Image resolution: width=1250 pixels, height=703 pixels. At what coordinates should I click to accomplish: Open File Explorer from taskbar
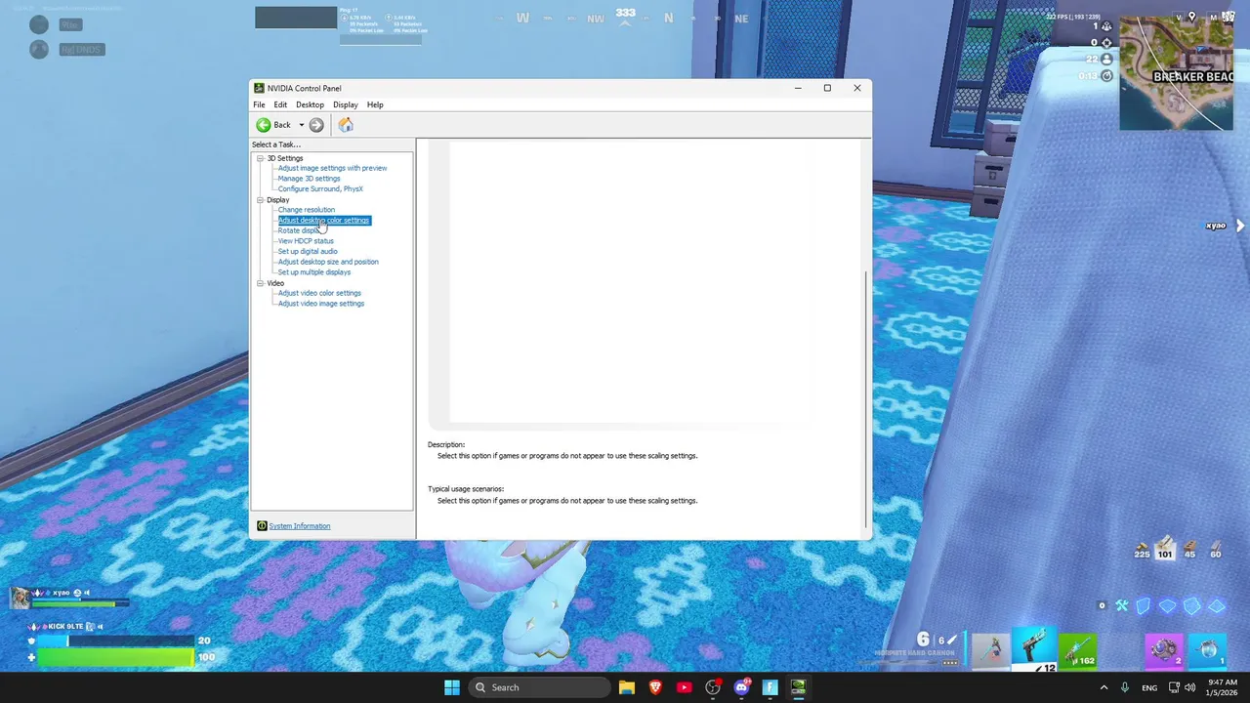(627, 687)
